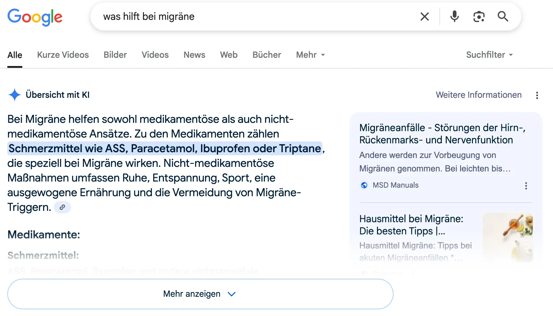Image resolution: width=553 pixels, height=316 pixels.
Task: Open three-dot menu beside Weitere Informationen
Action: point(537,95)
